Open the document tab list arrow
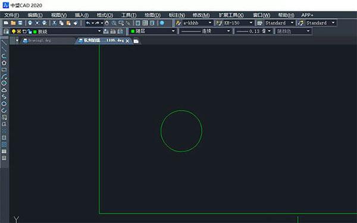This screenshot has height=223, width=357. tap(17, 40)
